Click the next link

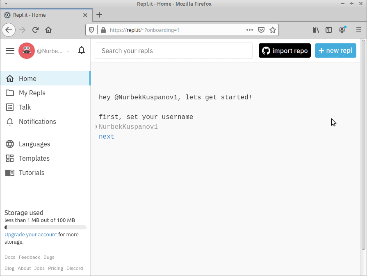pos(107,137)
